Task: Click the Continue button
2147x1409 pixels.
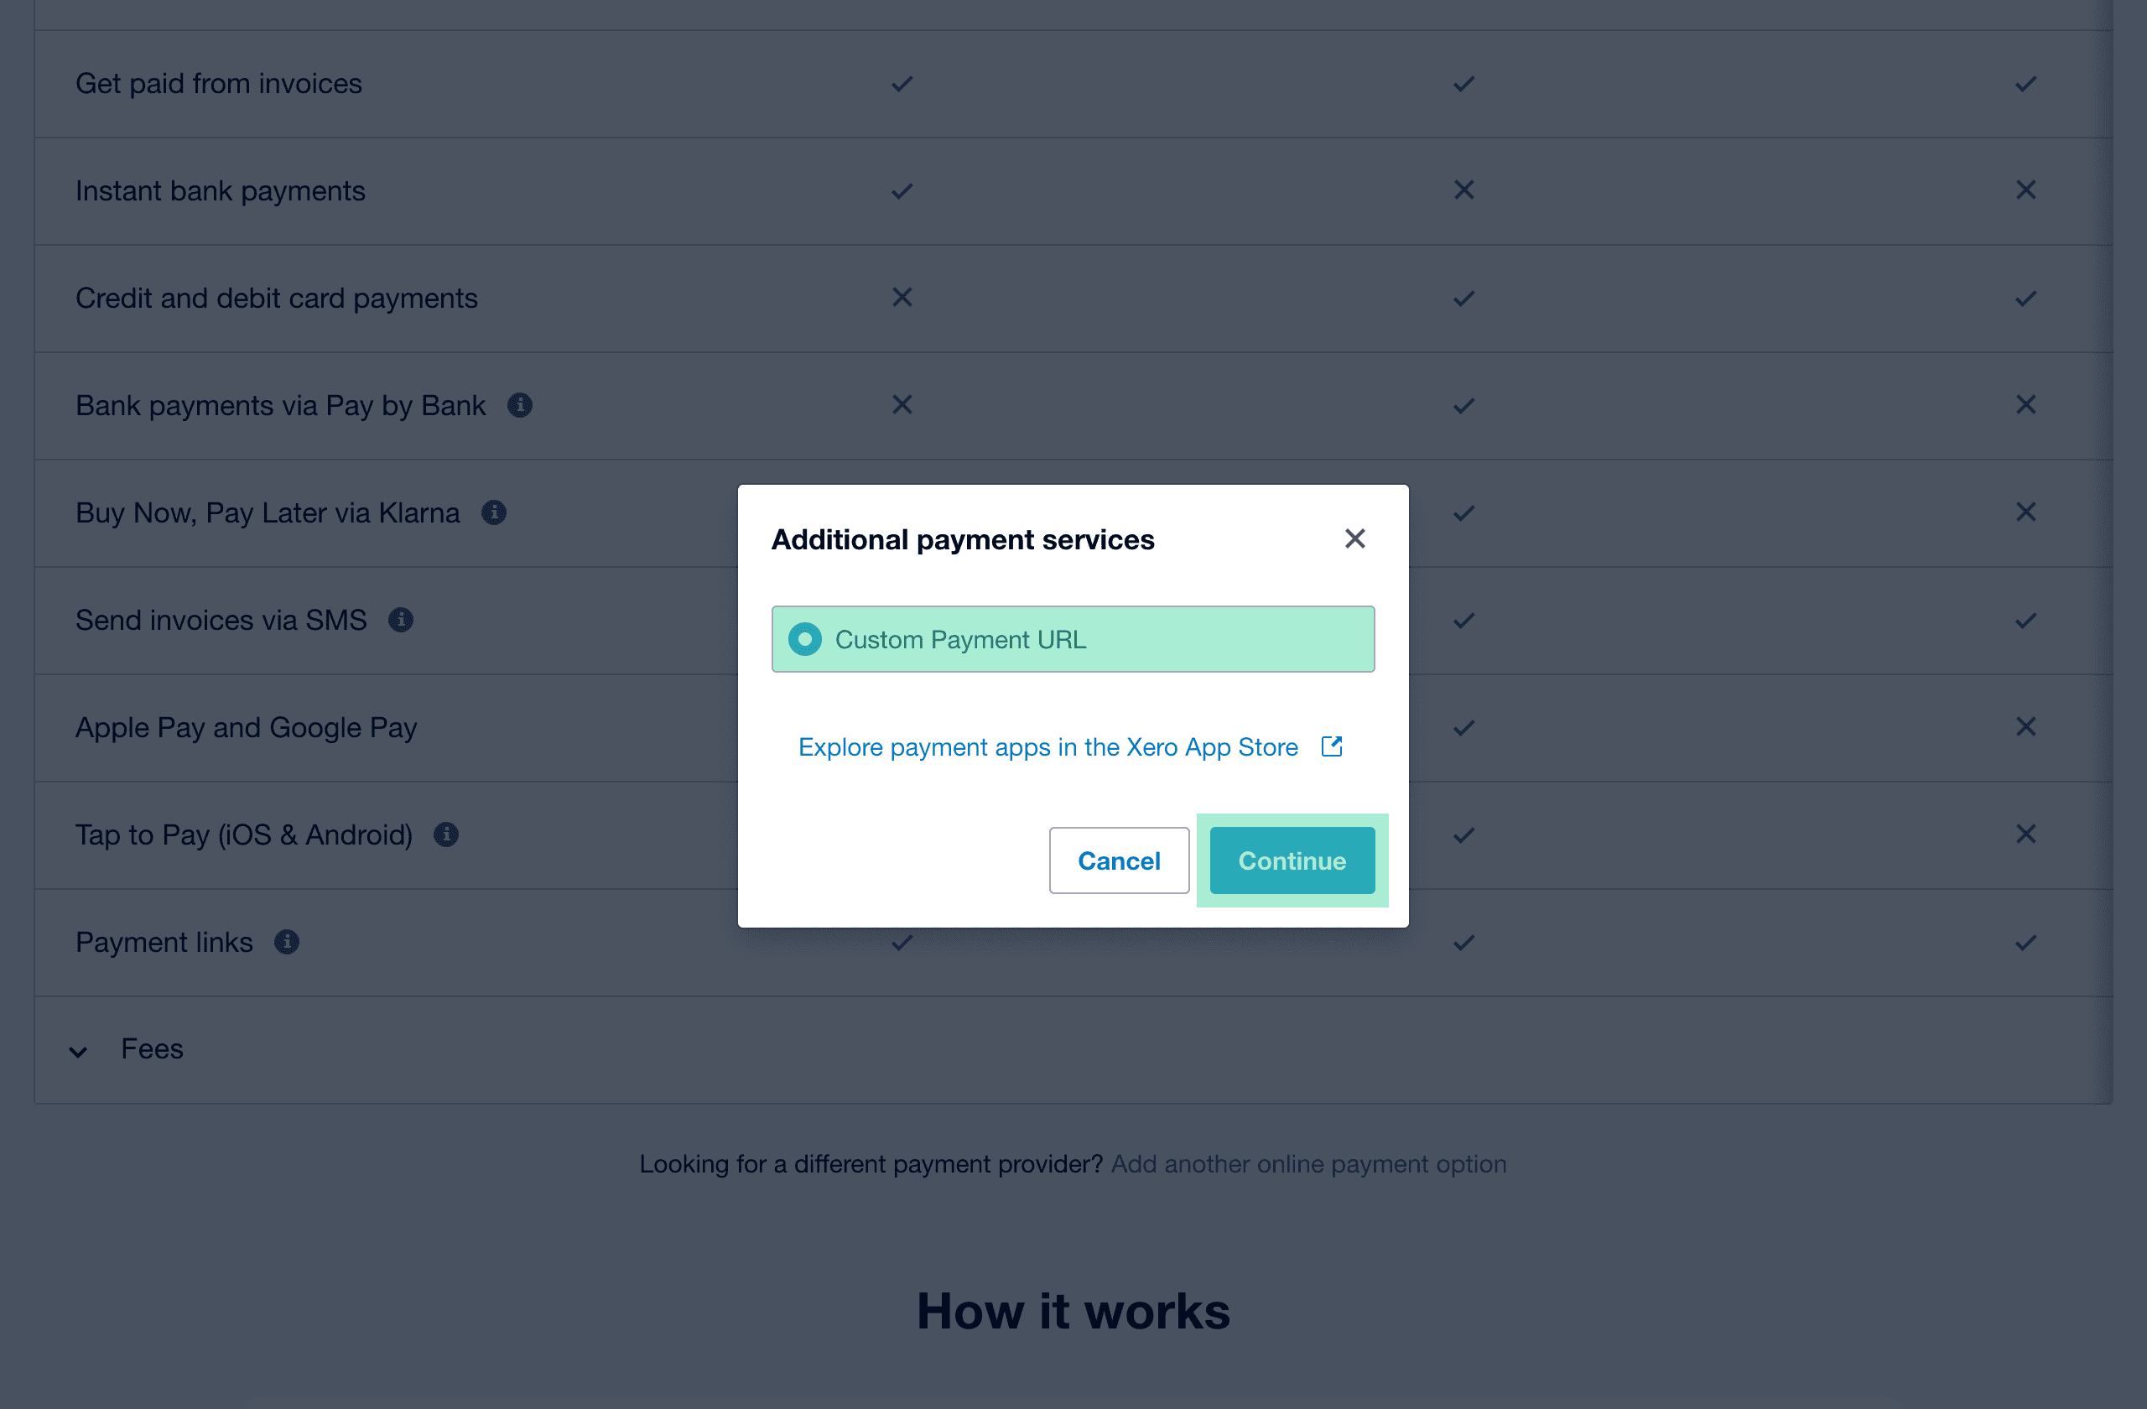Action: coord(1291,860)
